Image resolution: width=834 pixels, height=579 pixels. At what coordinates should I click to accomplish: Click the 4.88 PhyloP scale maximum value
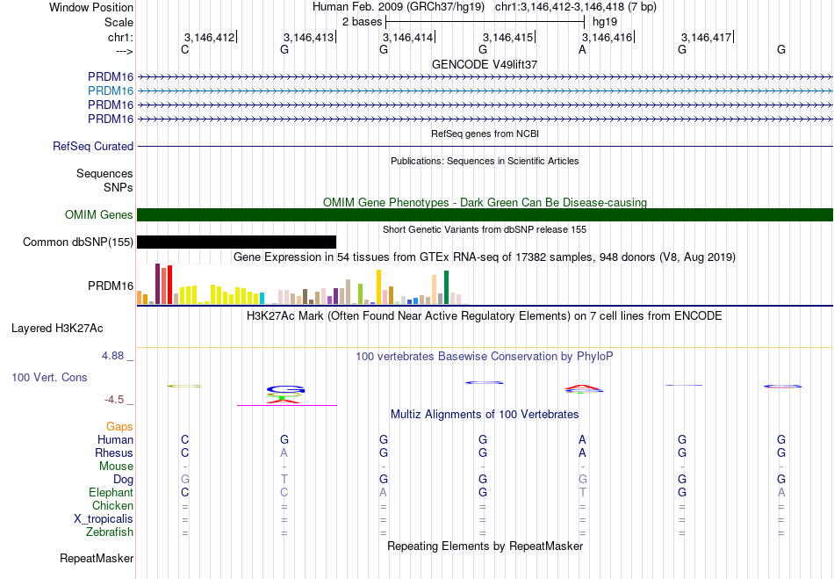[x=112, y=356]
